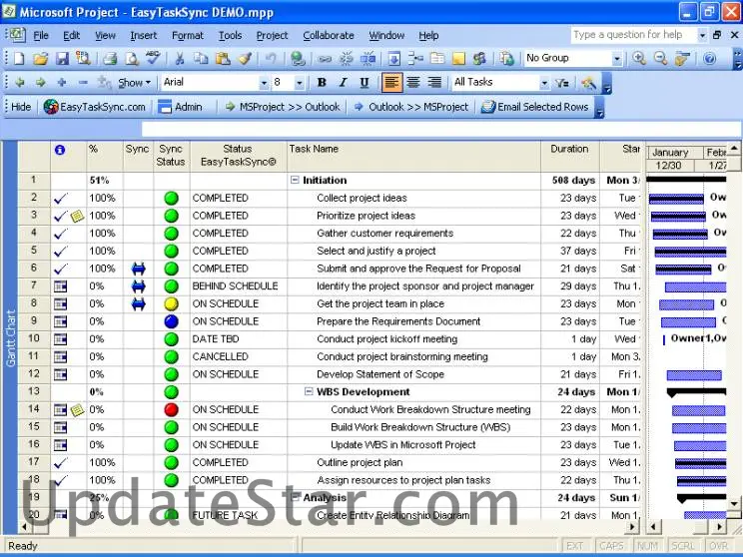
Task: Show subtasks with the plus icon
Action: pyautogui.click(x=62, y=83)
